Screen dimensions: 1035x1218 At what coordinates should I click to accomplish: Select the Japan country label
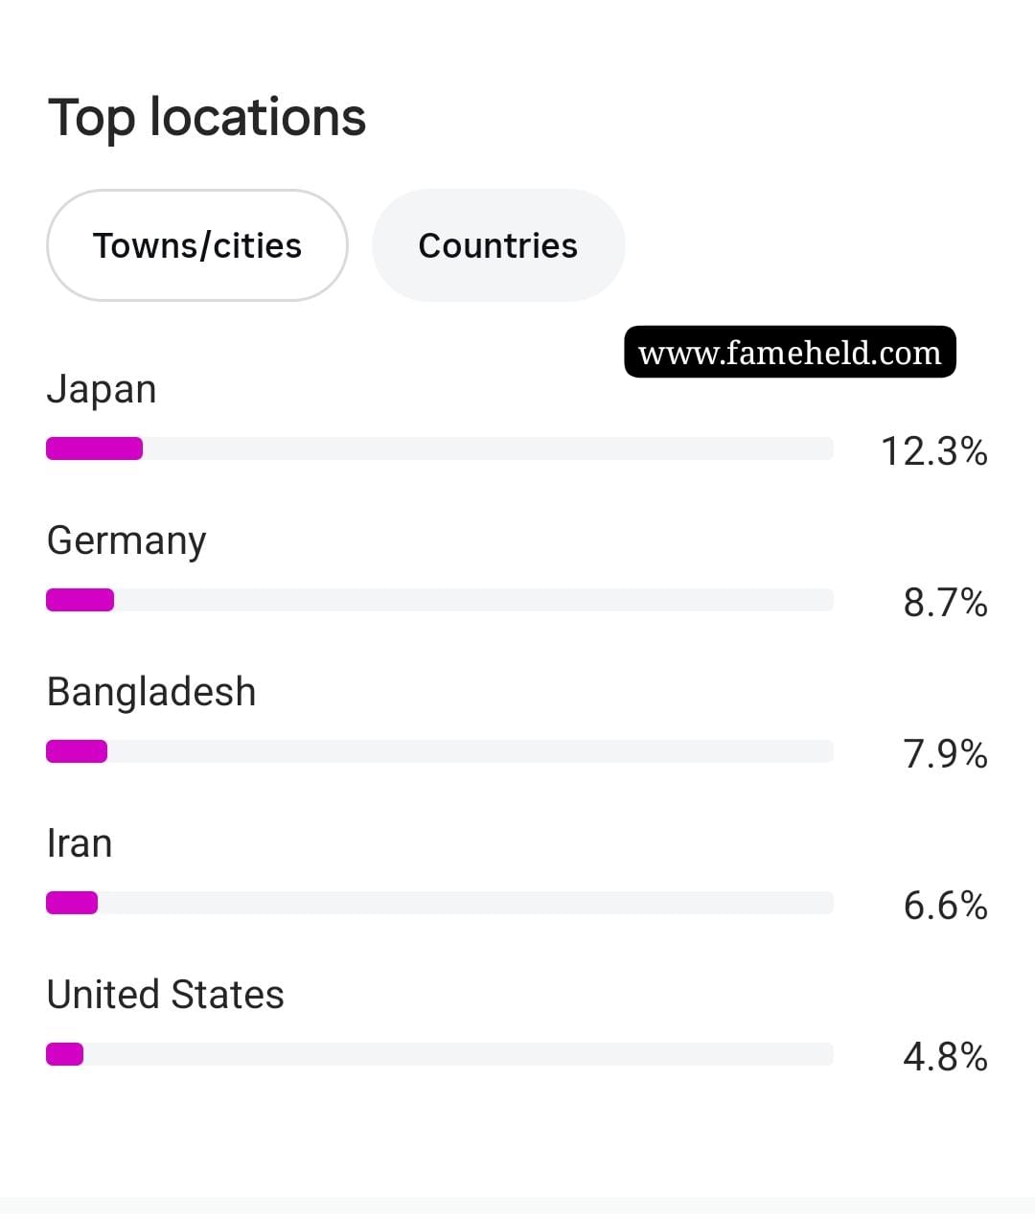click(102, 390)
